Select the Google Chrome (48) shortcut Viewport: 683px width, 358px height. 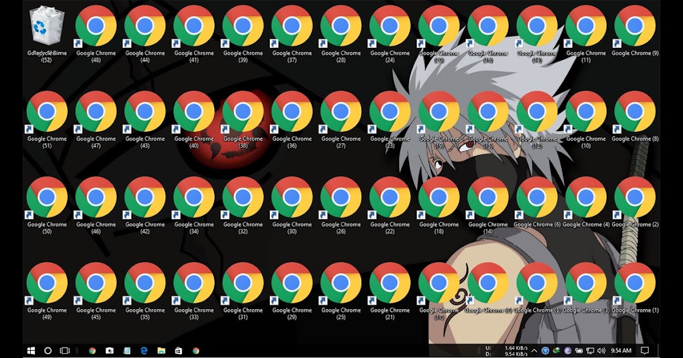point(96,34)
